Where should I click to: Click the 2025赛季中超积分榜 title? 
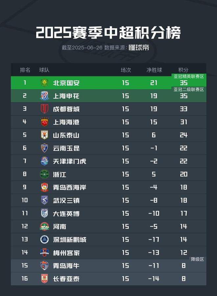point(108,33)
